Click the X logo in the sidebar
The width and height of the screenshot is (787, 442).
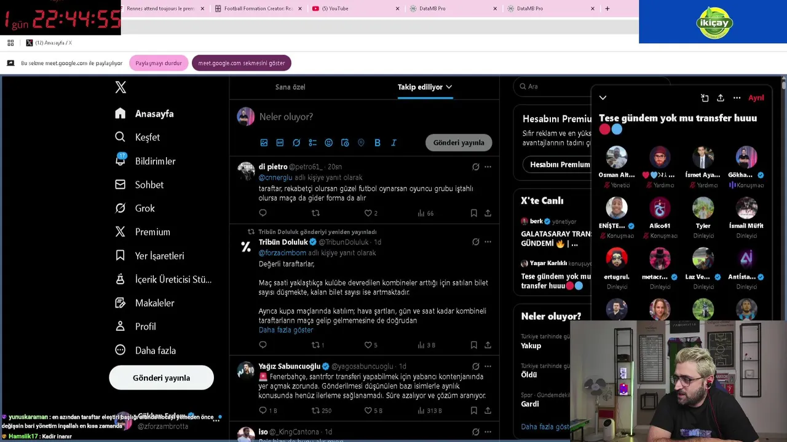click(x=121, y=87)
